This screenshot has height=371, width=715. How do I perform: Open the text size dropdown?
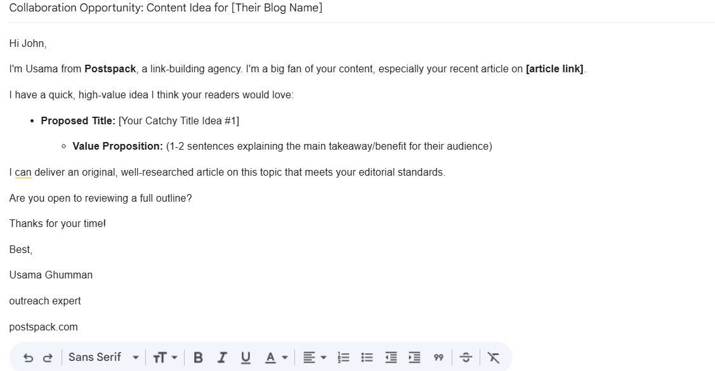click(164, 358)
